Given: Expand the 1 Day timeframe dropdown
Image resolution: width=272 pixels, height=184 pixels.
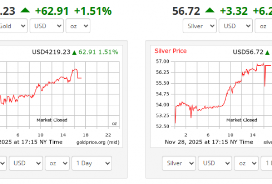Looking at the screenshot, I should [92, 163].
